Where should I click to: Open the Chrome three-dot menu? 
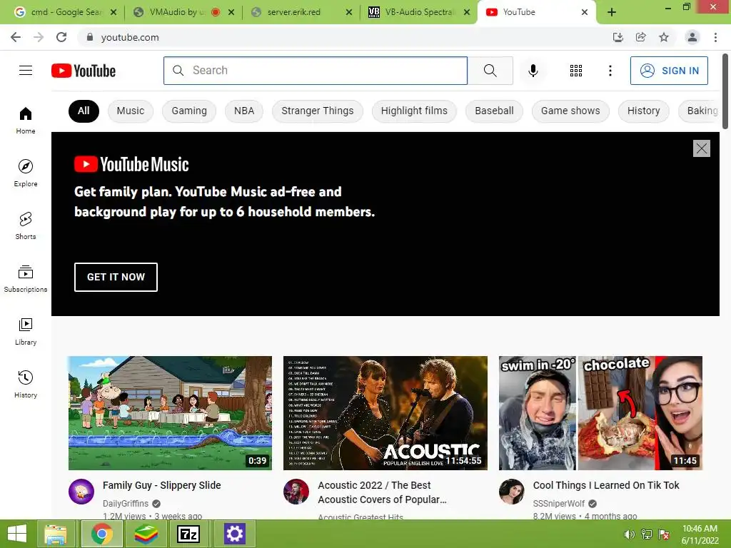(x=715, y=37)
